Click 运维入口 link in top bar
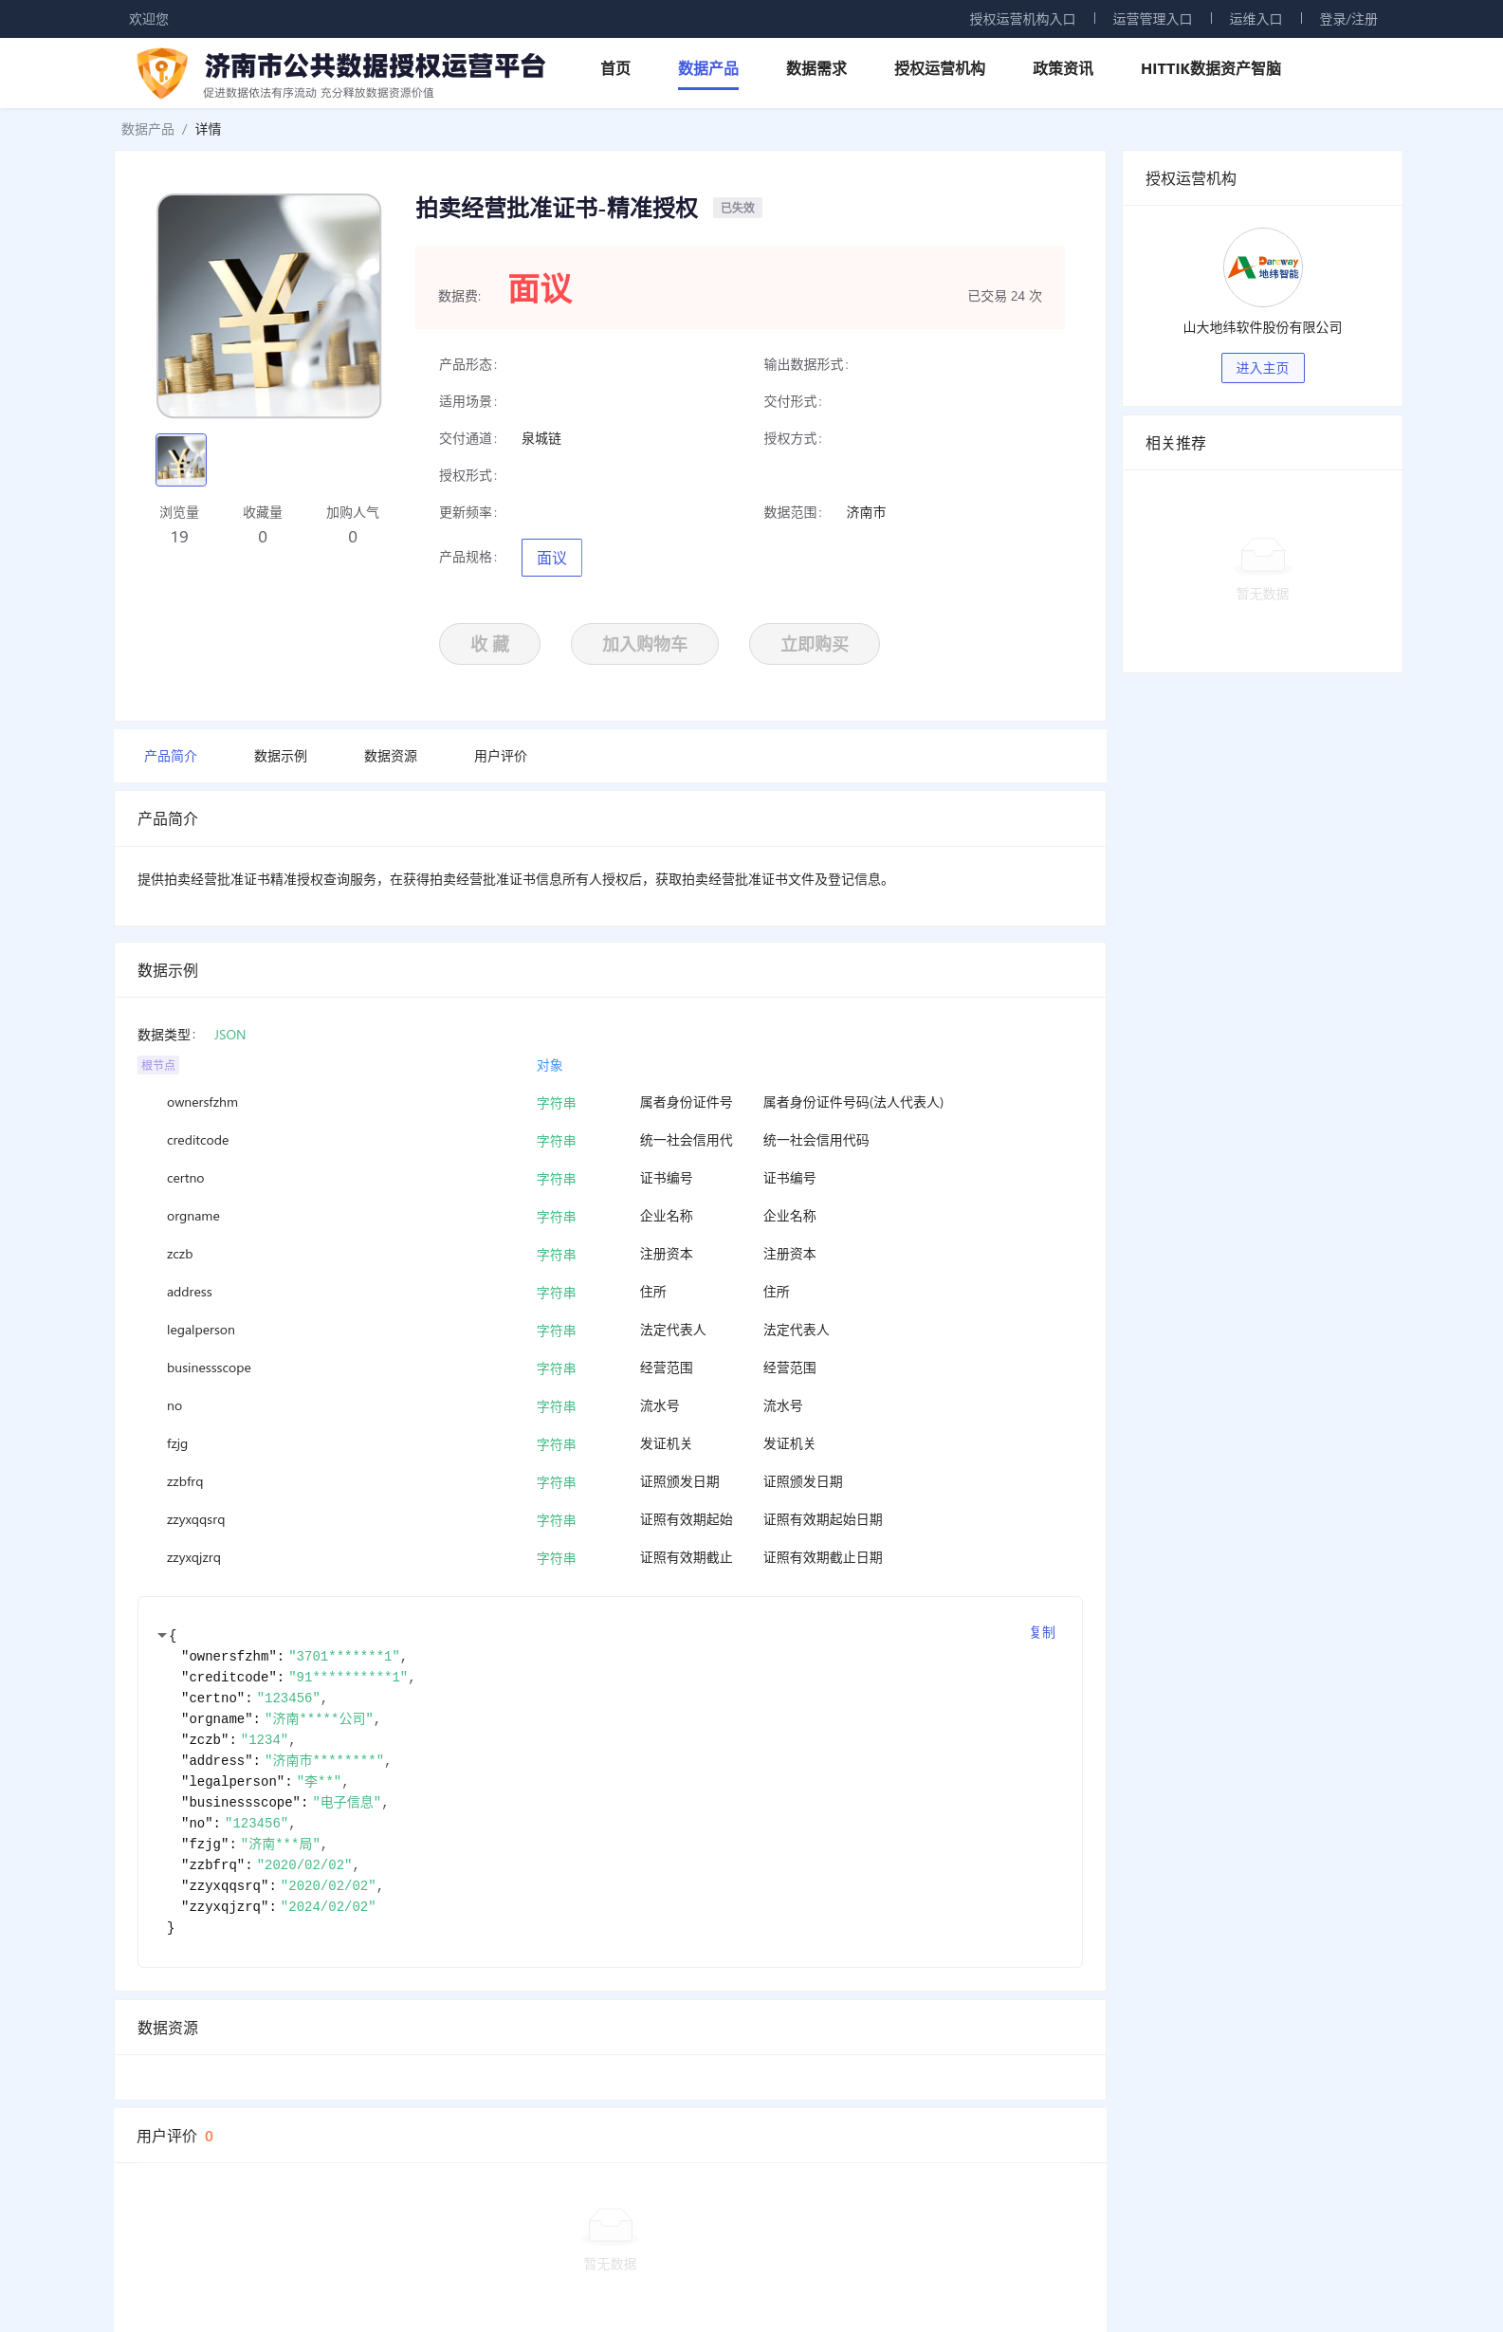 click(x=1256, y=19)
